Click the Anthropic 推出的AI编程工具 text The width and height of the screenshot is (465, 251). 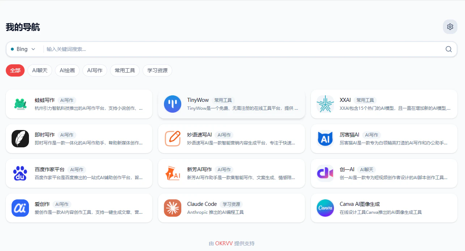click(215, 212)
